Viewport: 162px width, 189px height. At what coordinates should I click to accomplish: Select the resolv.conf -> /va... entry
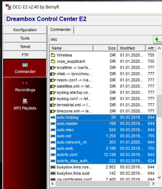74,80
